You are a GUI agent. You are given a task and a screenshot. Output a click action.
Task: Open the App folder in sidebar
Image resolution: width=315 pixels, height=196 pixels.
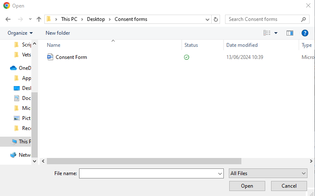pos(23,78)
